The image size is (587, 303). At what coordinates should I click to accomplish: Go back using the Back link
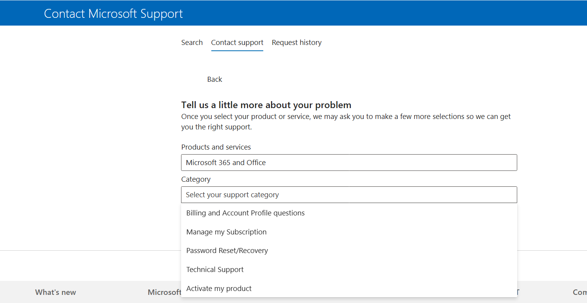pos(214,79)
